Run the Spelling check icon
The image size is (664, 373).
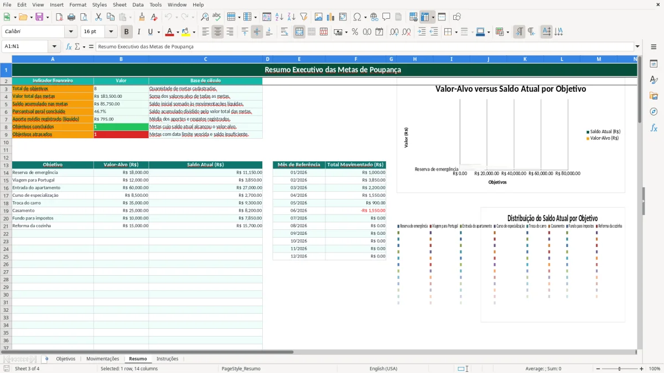[217, 17]
